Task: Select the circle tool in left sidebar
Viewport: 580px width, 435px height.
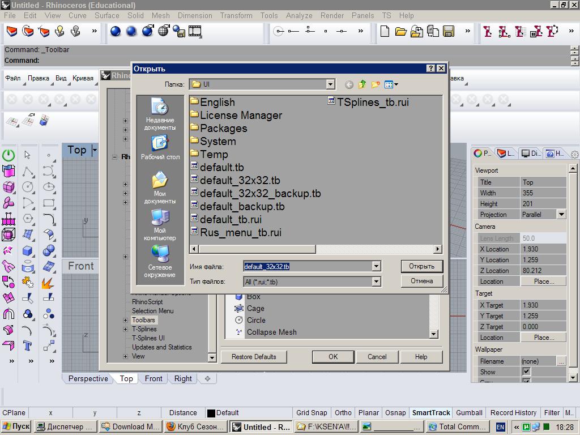Action: (27, 187)
